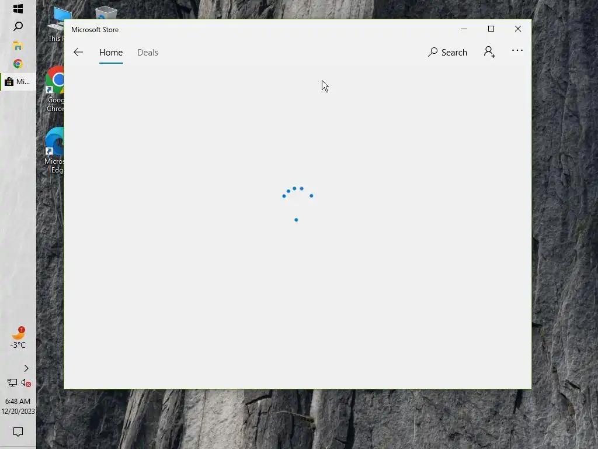
Task: Open the Windows Start menu
Action: coord(18,8)
